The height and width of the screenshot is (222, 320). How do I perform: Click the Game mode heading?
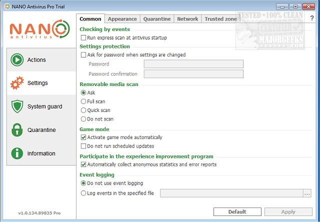click(94, 129)
